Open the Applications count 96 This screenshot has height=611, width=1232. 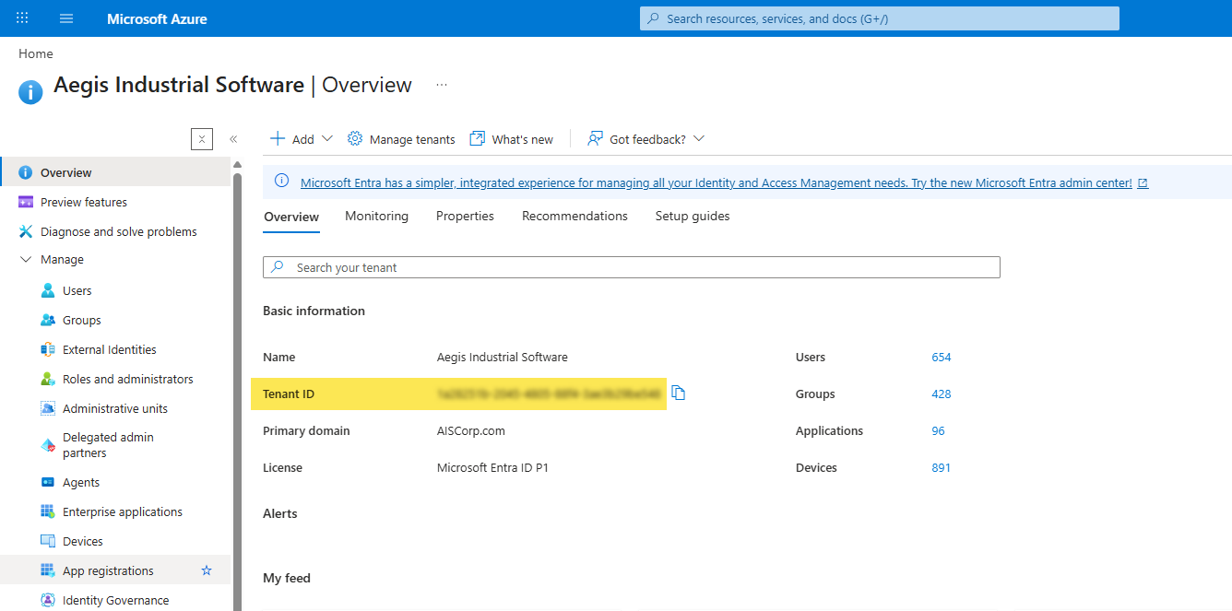(x=938, y=431)
